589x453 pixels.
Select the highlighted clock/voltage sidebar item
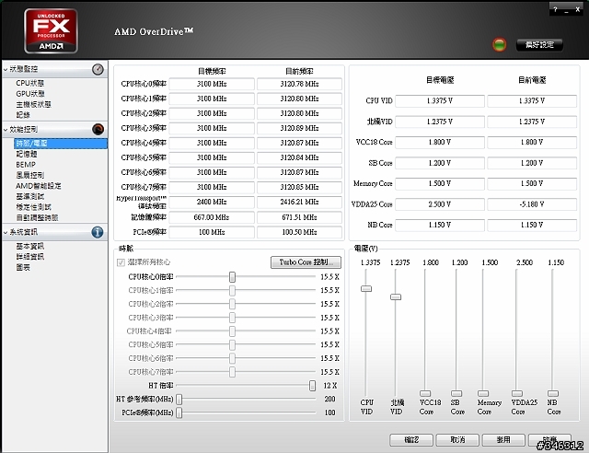coord(61,144)
